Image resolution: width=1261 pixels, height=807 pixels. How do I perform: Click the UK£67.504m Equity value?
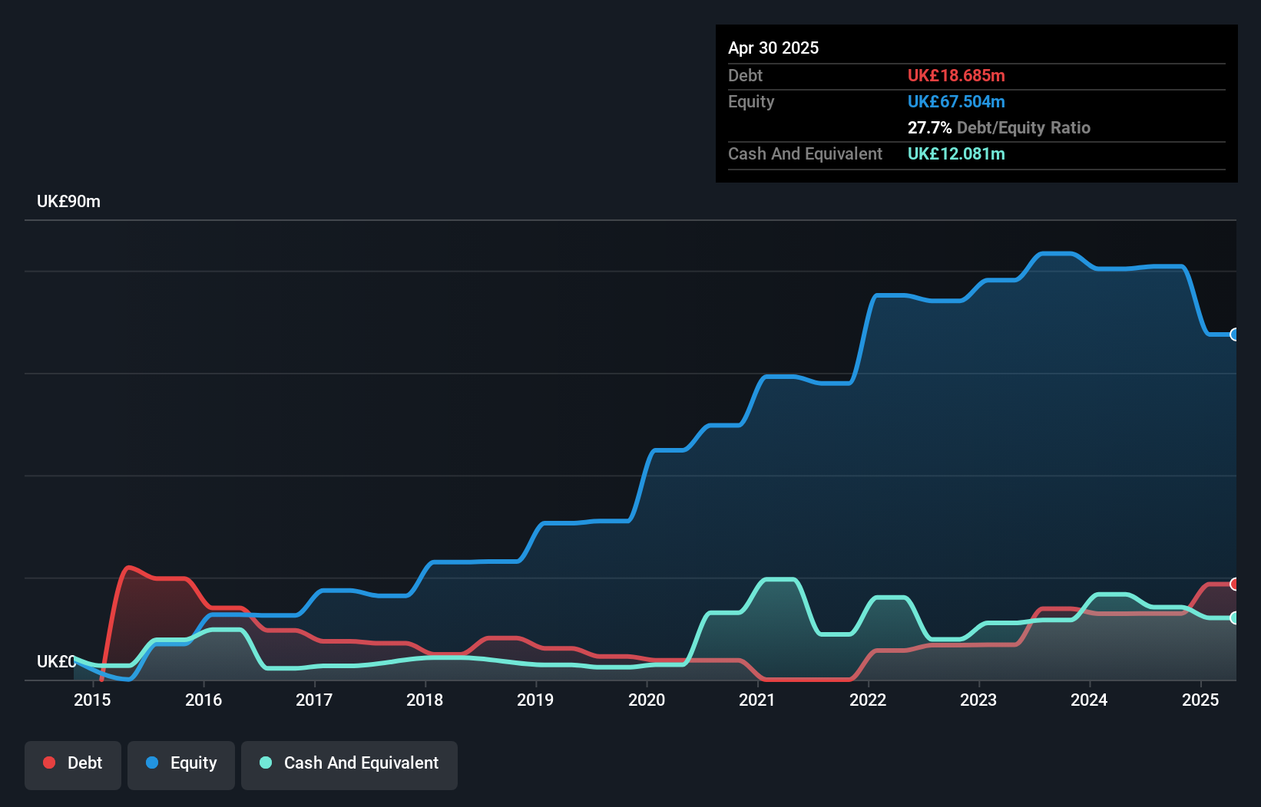(x=957, y=101)
